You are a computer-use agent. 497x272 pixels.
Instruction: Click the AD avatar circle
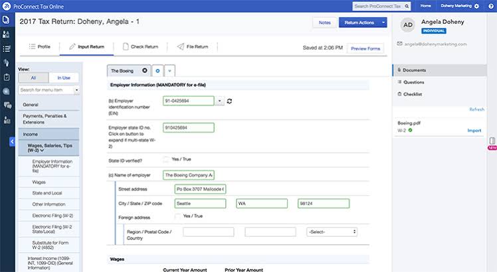[408, 25]
